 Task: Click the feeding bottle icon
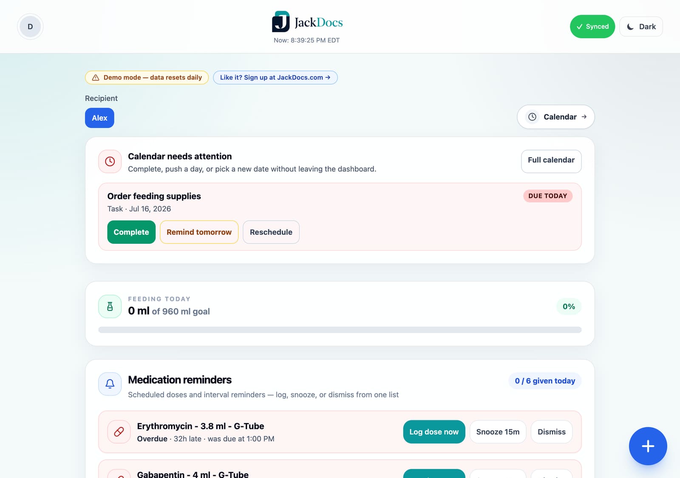(x=110, y=306)
